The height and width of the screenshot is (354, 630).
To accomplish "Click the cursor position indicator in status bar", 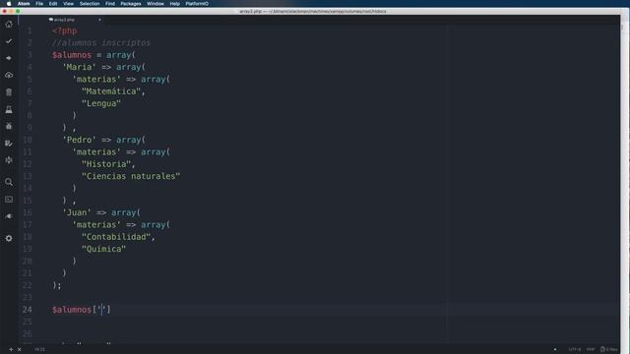I will coord(39,350).
